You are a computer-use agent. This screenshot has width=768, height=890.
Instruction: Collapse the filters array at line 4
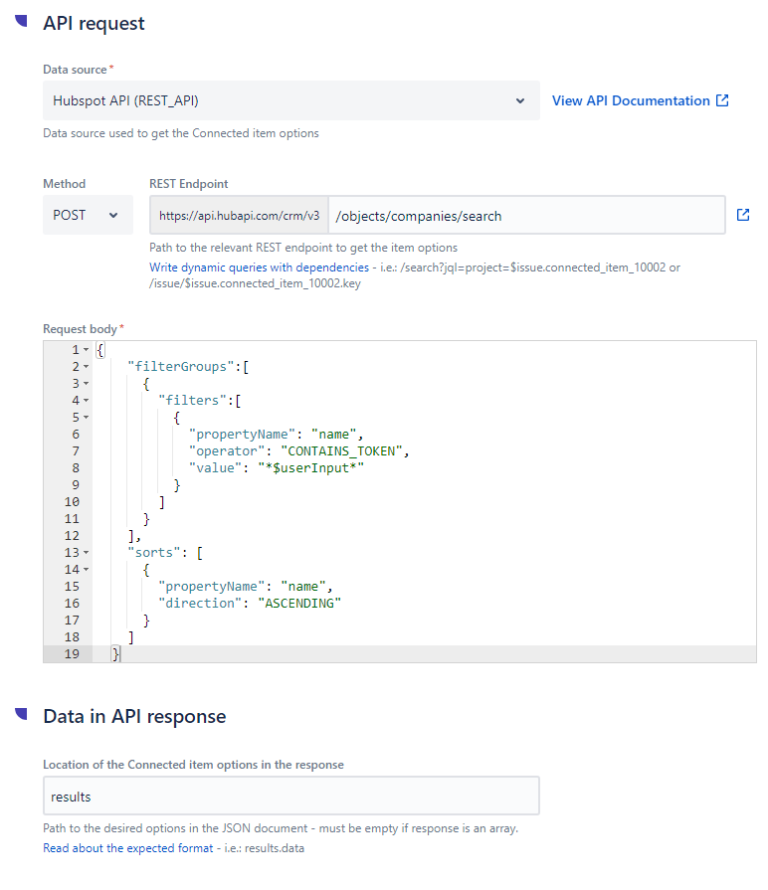click(87, 401)
